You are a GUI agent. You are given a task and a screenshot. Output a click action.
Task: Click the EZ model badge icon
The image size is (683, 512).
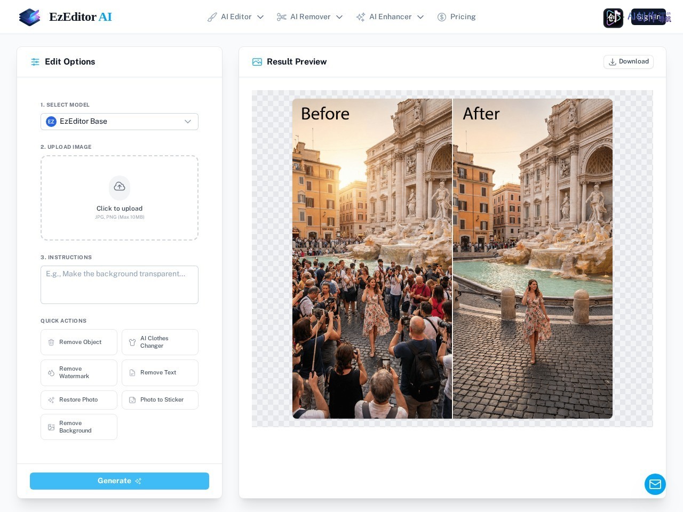(51, 122)
